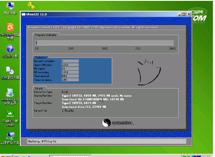
Task: Select the VDM virtual drive icon
Action: click(10, 73)
